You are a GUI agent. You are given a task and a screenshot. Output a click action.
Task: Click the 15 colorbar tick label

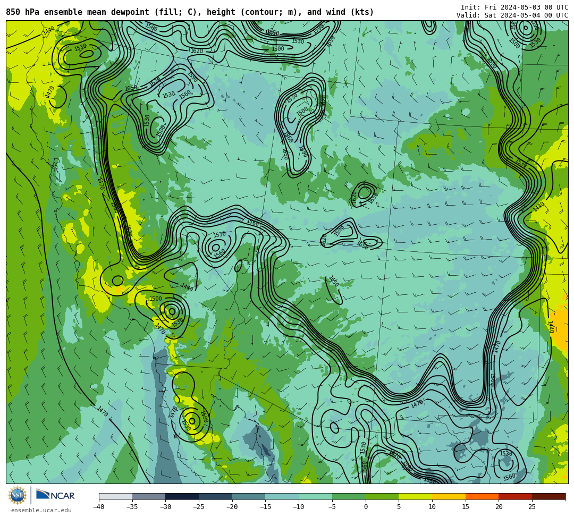point(465,507)
